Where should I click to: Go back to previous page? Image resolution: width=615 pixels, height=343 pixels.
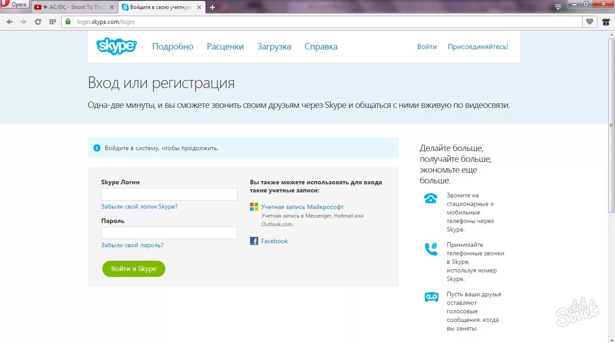pyautogui.click(x=9, y=22)
